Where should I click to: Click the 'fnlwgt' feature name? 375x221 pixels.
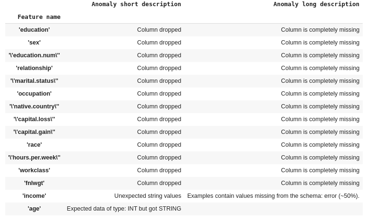click(34, 183)
